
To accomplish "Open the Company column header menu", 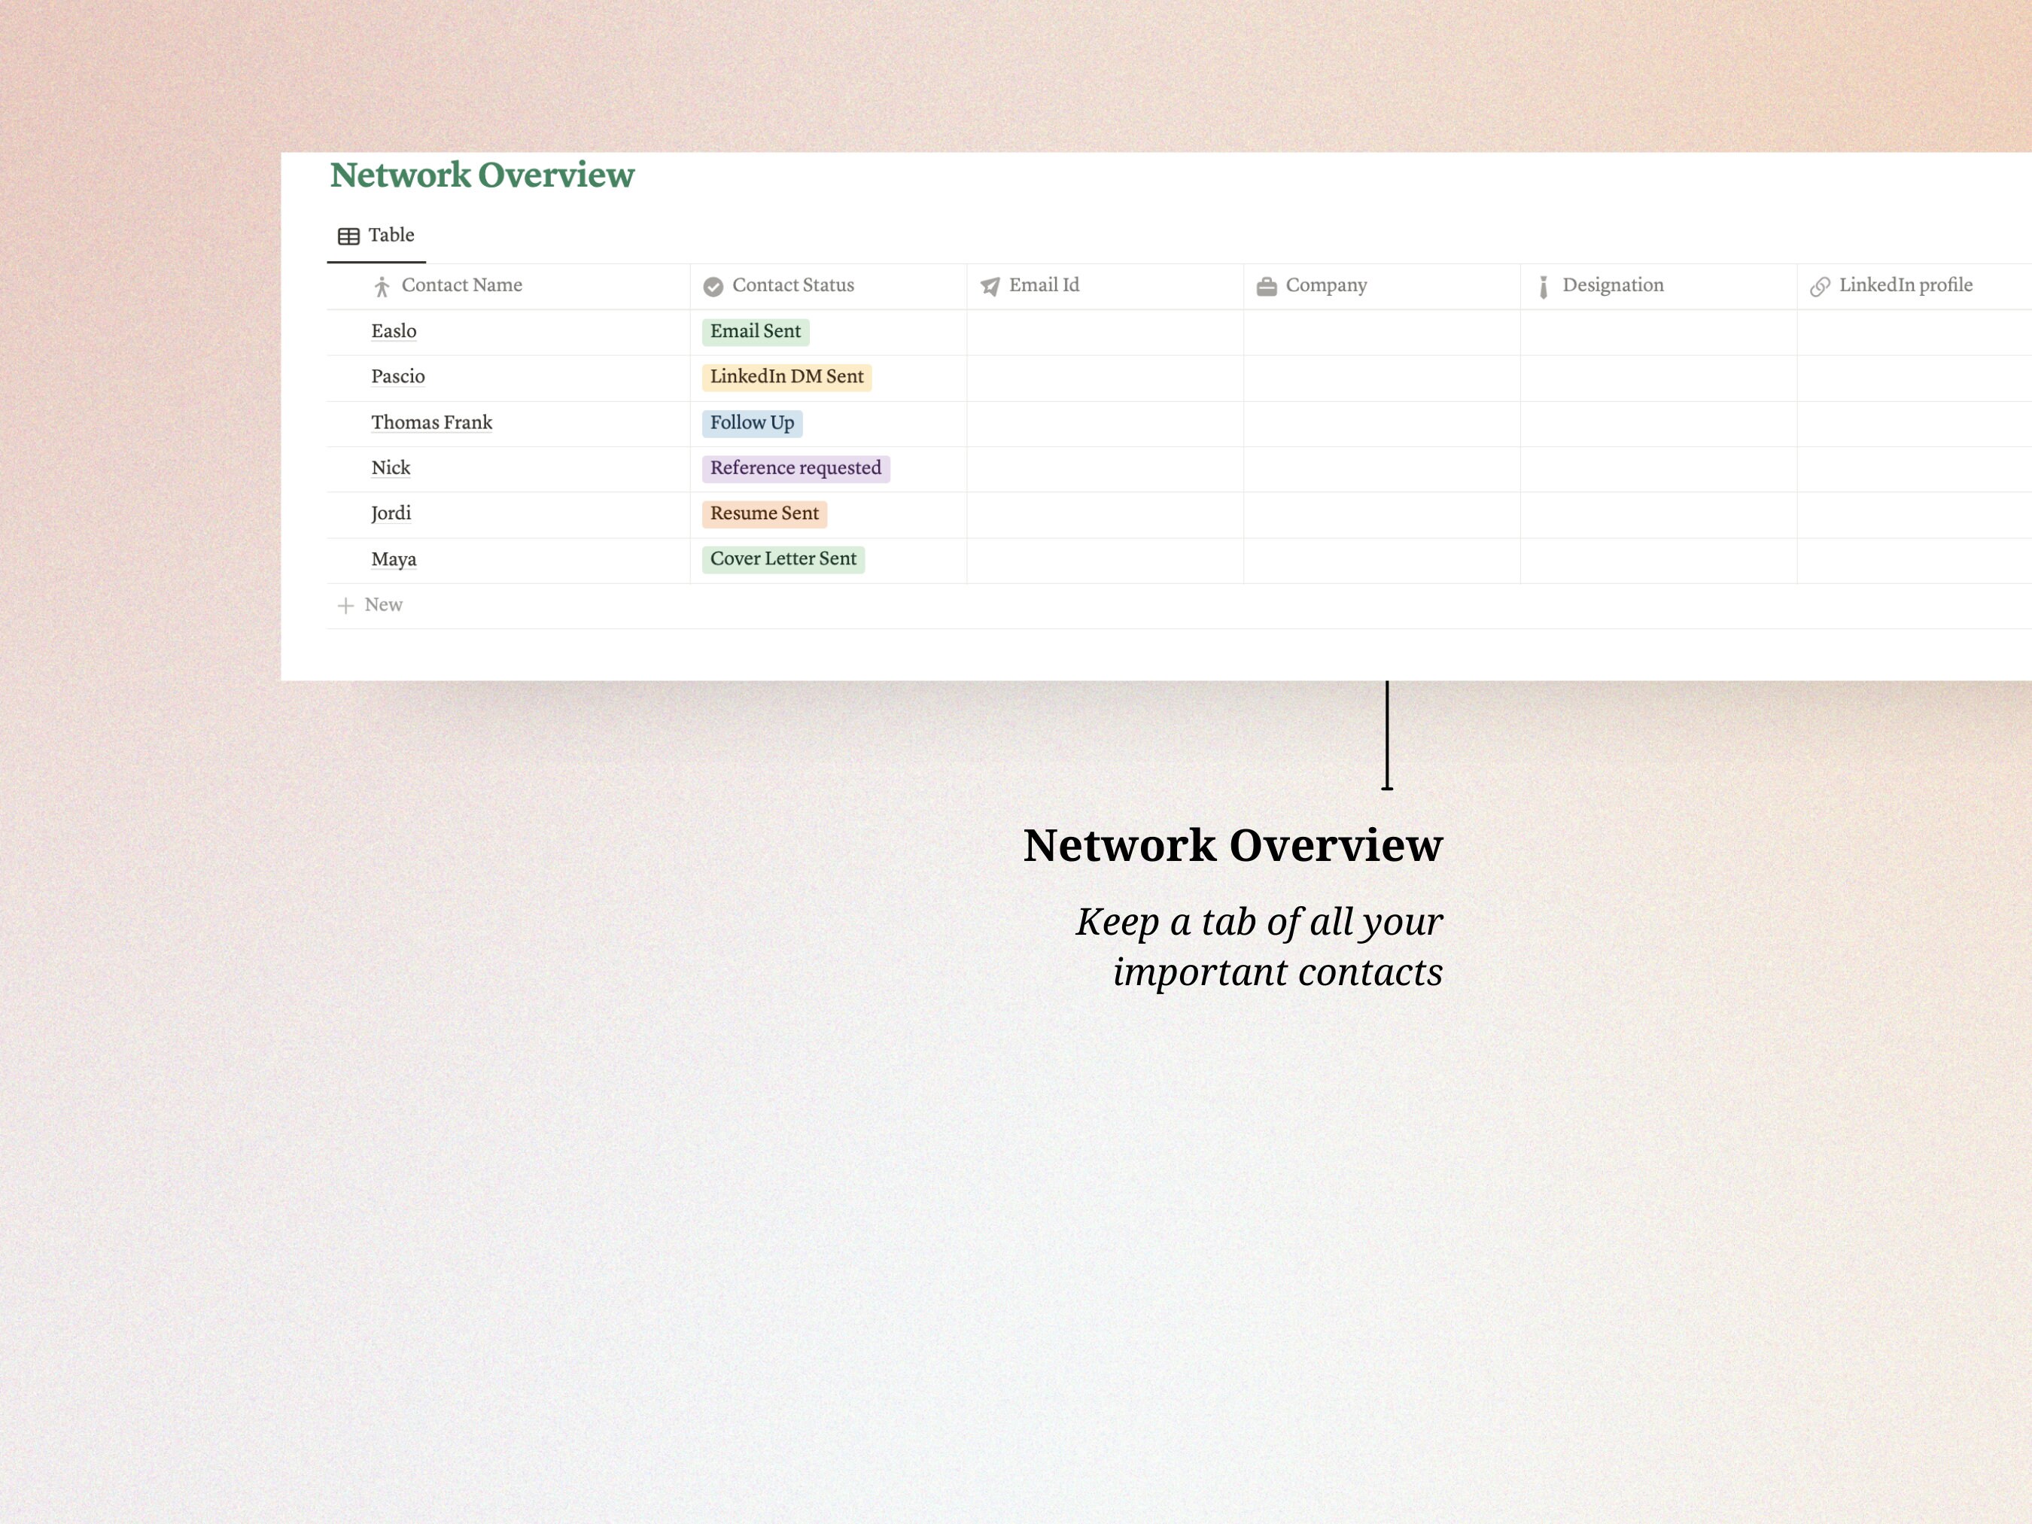I will click(1327, 286).
